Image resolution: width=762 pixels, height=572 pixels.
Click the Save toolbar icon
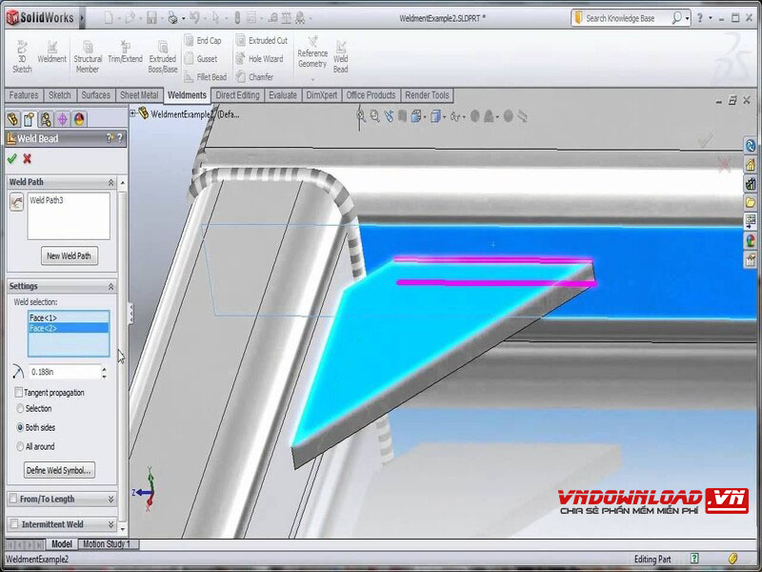(x=152, y=18)
